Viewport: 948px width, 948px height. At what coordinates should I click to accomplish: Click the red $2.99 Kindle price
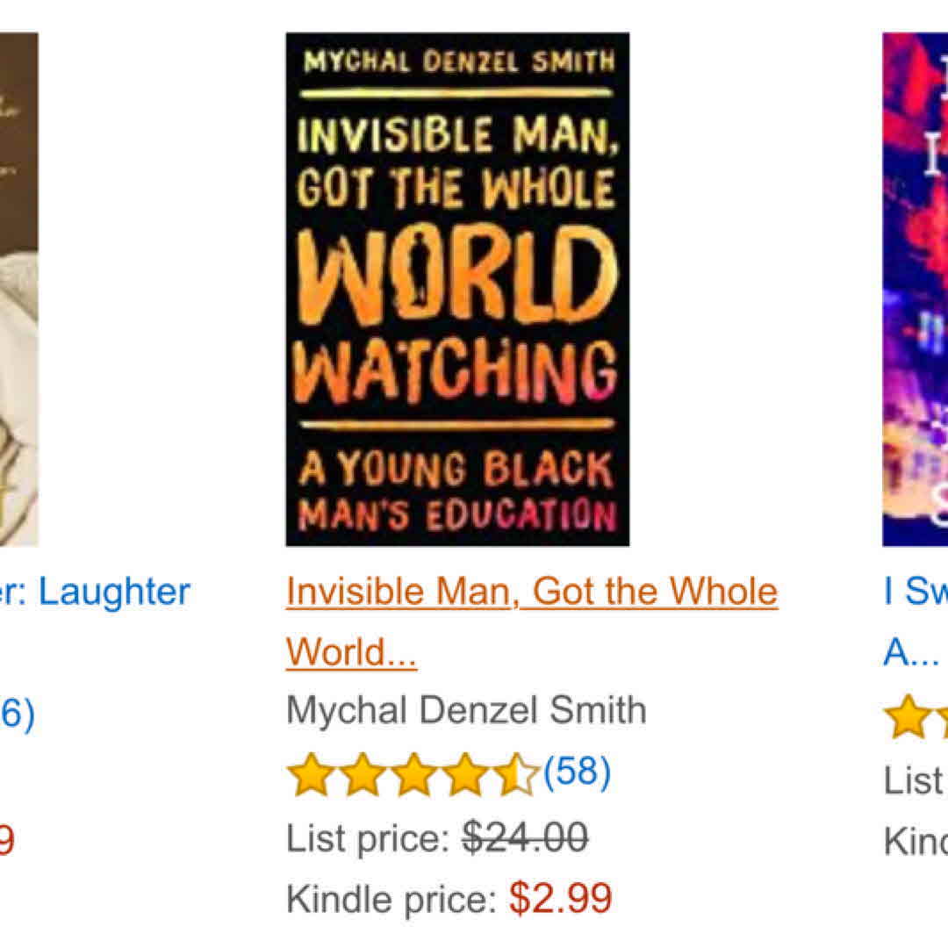pyautogui.click(x=561, y=898)
